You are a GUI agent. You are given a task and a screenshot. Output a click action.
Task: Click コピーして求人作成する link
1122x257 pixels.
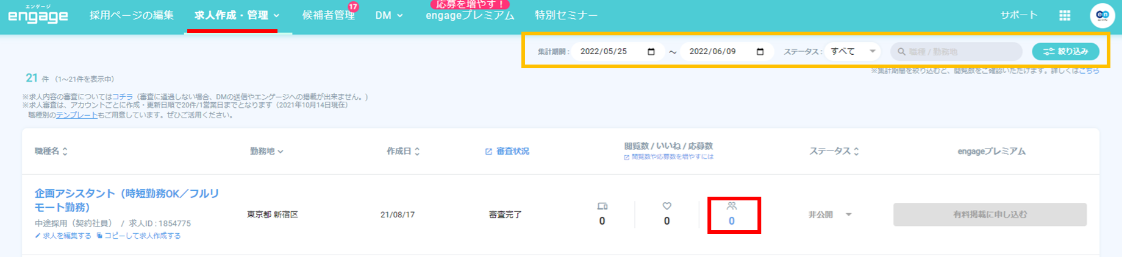138,236
